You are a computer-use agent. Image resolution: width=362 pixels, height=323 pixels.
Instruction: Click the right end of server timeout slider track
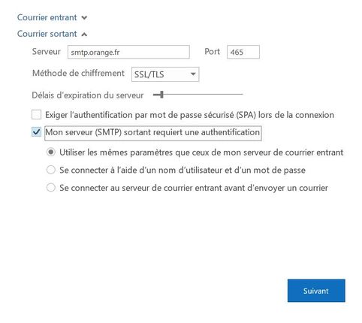(x=242, y=95)
